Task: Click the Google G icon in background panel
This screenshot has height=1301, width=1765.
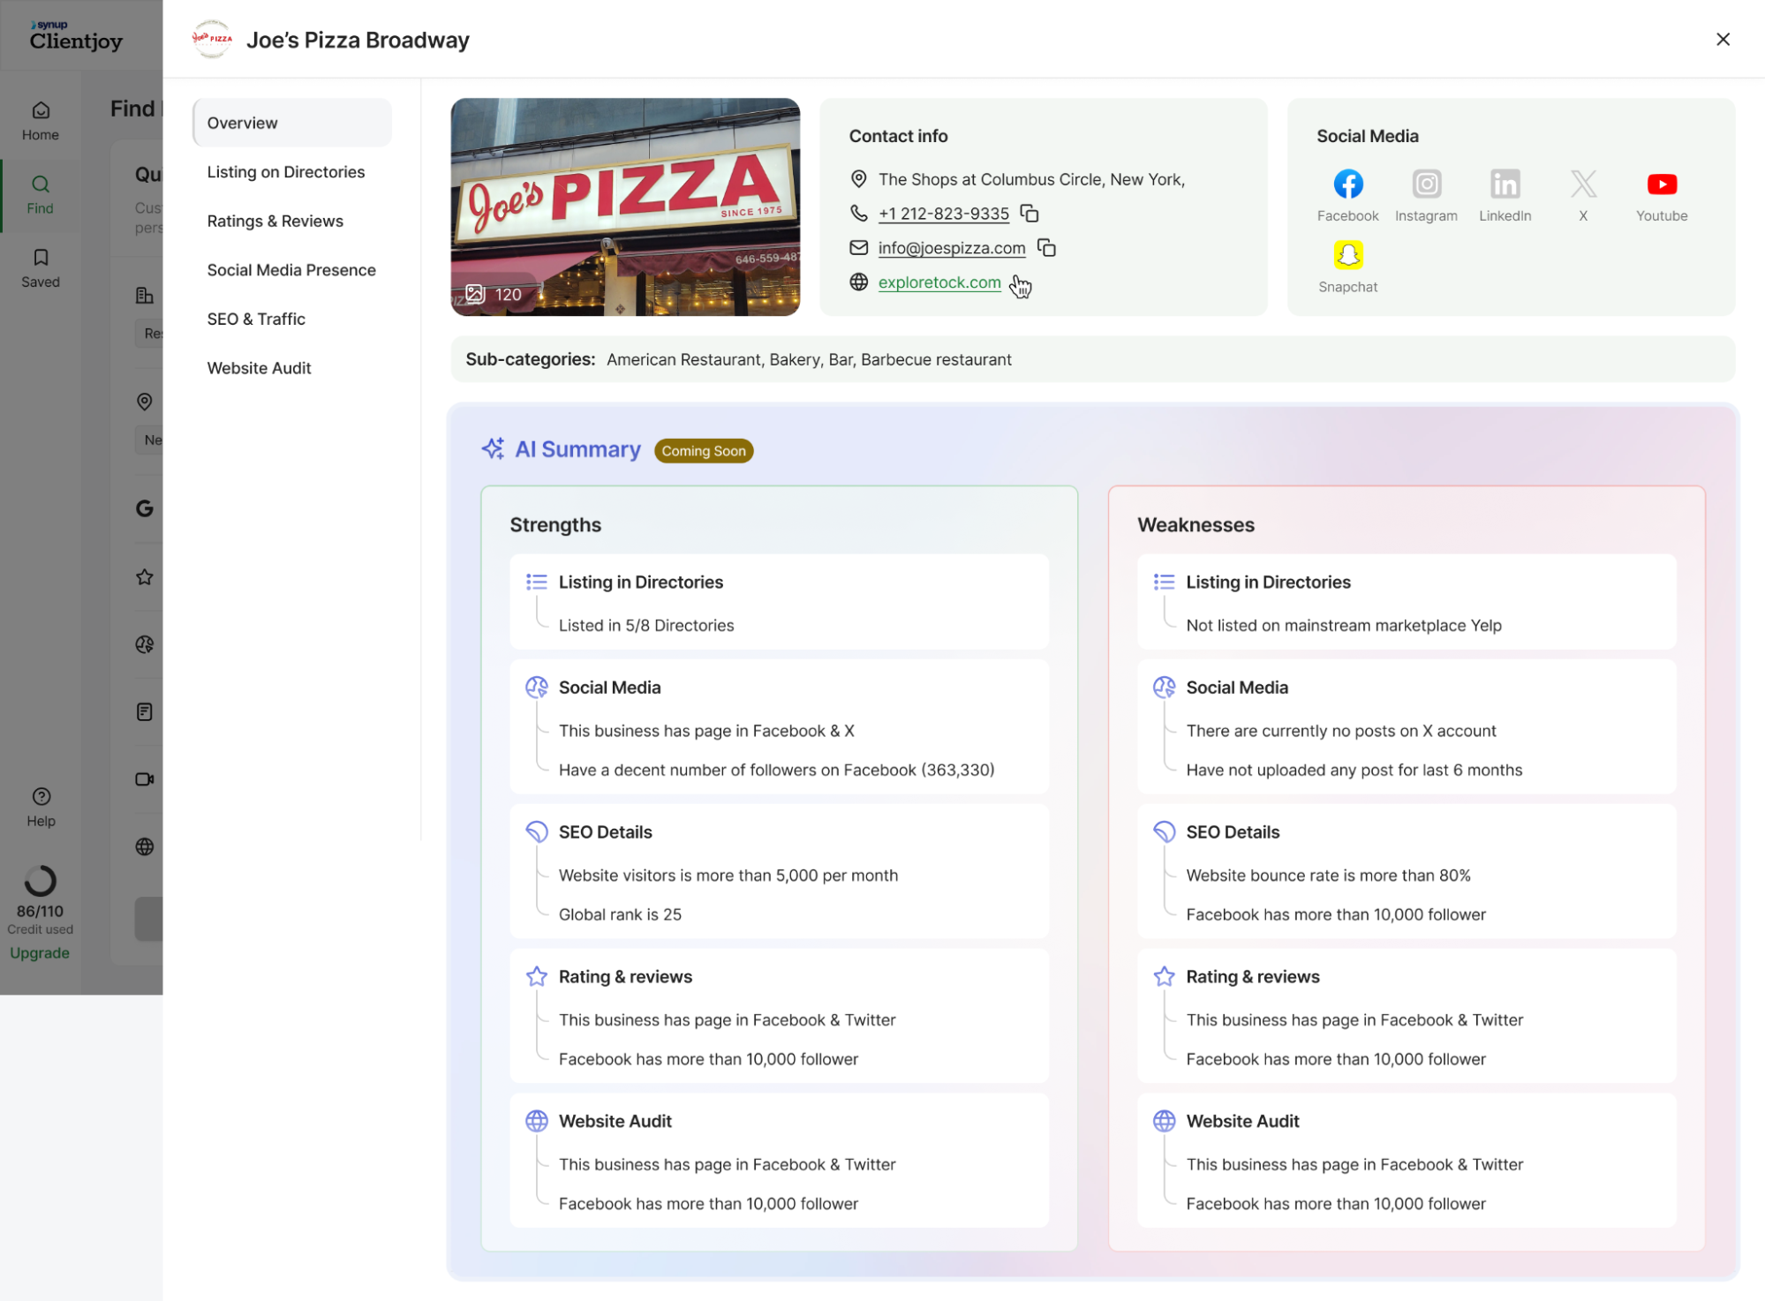Action: coord(145,508)
